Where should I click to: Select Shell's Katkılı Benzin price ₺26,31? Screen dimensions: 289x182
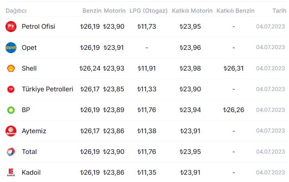(233, 68)
